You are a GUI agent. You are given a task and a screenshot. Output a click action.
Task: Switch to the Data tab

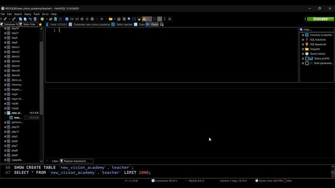click(x=140, y=25)
